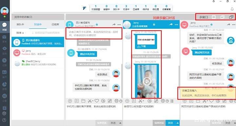The image size is (236, 126).
Task: Open the notification bell
Action: (x=232, y=9)
